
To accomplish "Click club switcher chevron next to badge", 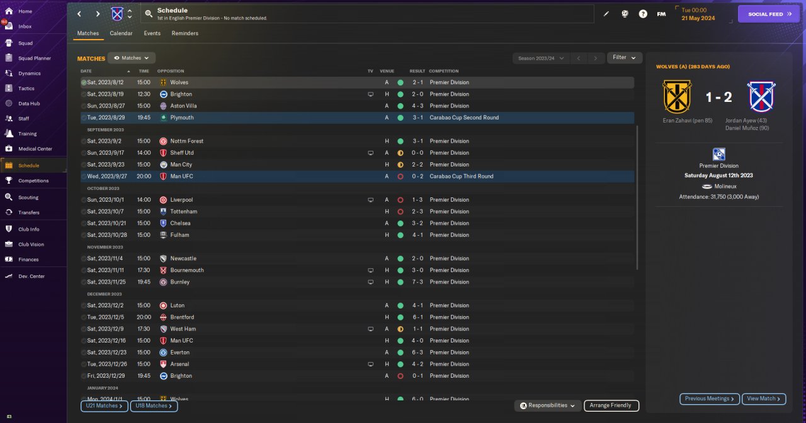I will (x=130, y=14).
